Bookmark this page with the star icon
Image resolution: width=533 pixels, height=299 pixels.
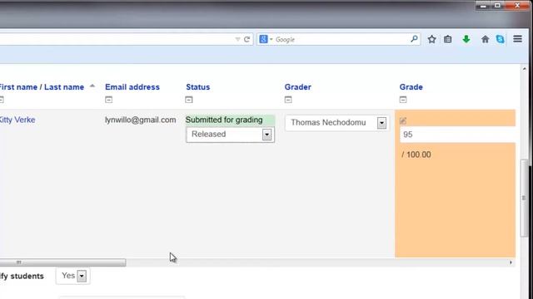pos(431,39)
